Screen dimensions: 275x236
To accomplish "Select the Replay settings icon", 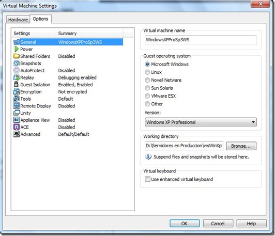I will coord(17,77).
